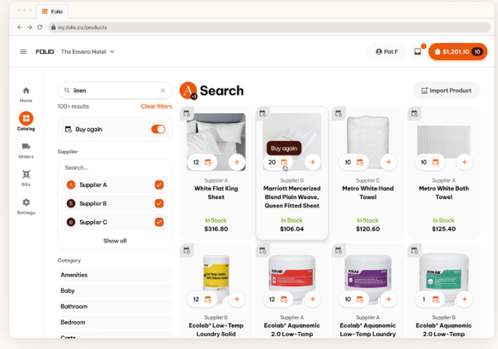498x349 pixels.
Task: Add White Flat King Sheet to cart
Action: pos(237,162)
